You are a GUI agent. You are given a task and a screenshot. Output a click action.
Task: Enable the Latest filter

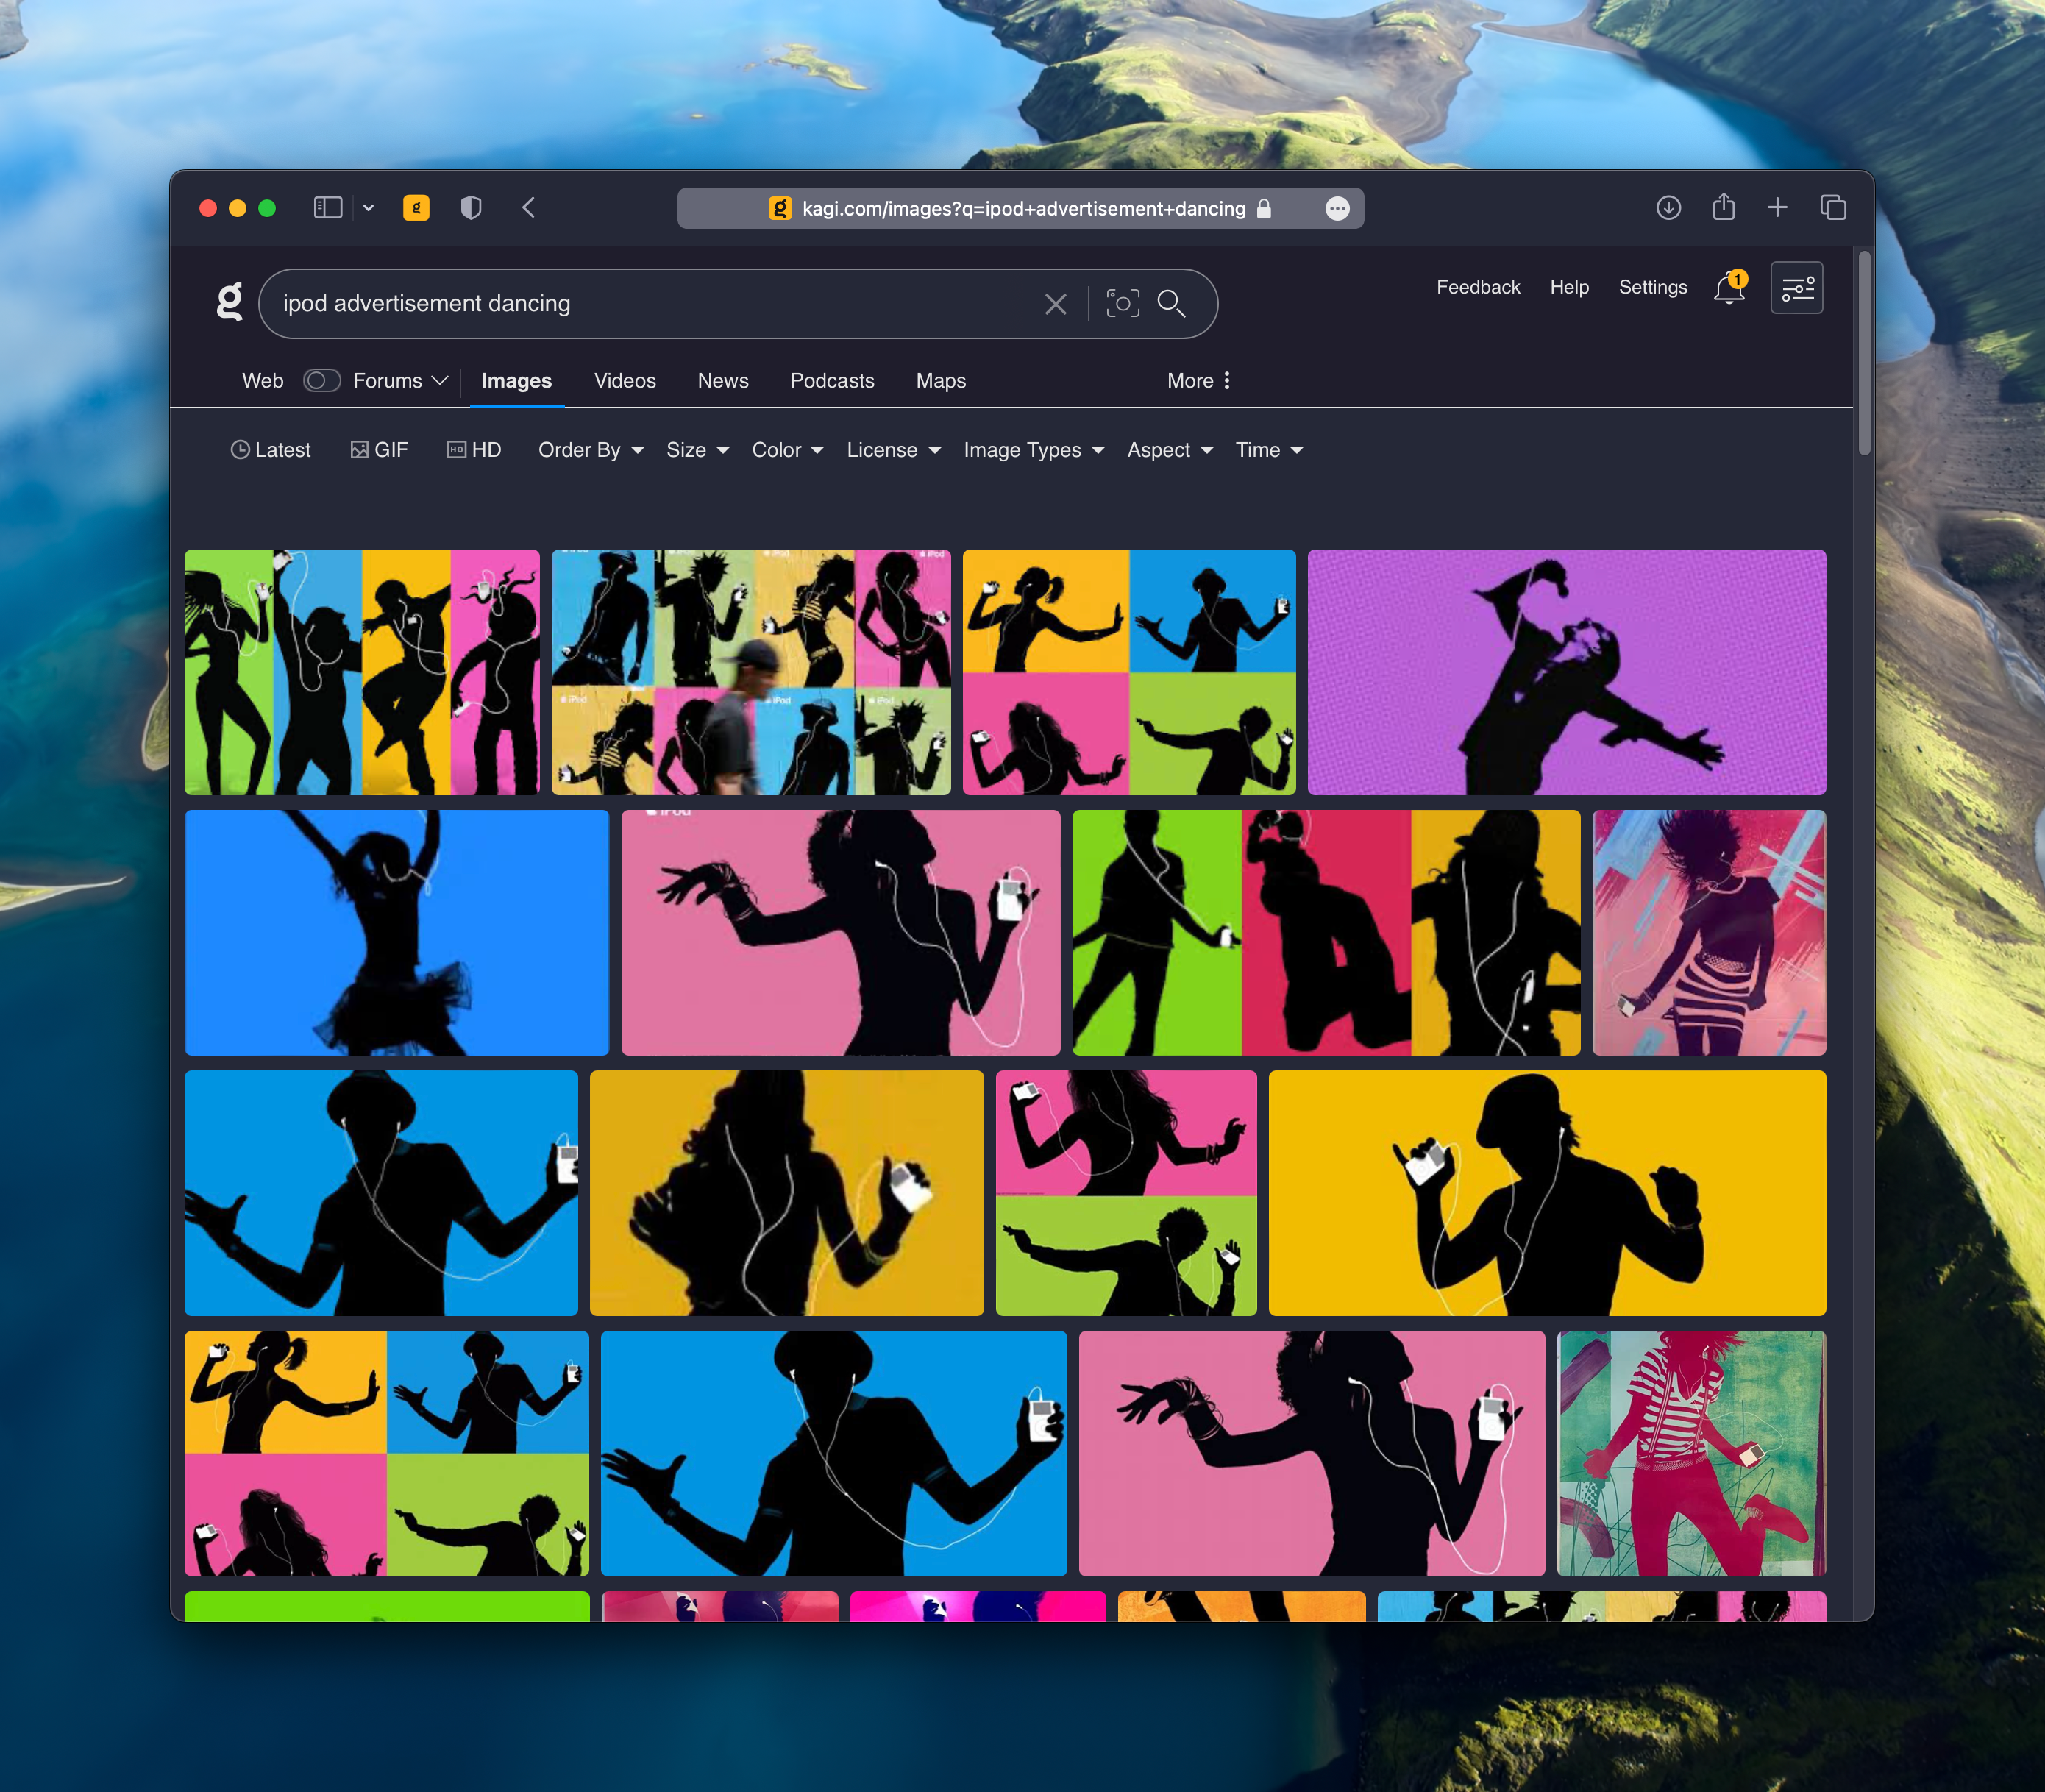pos(270,450)
